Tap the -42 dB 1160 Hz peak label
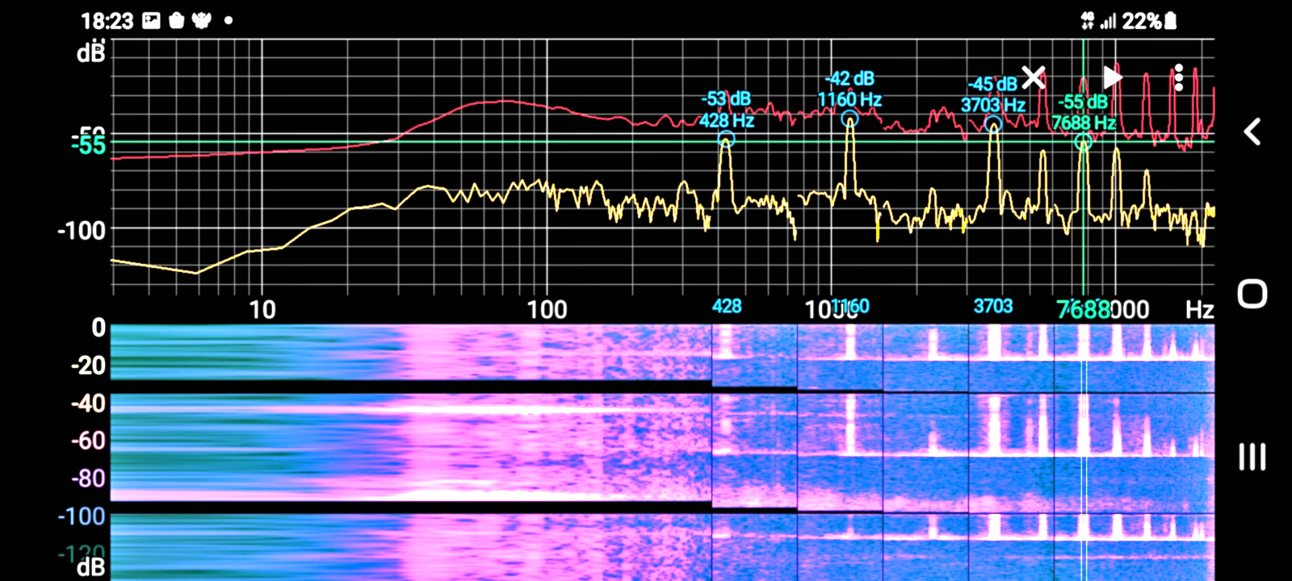Image resolution: width=1292 pixels, height=581 pixels. pyautogui.click(x=849, y=90)
